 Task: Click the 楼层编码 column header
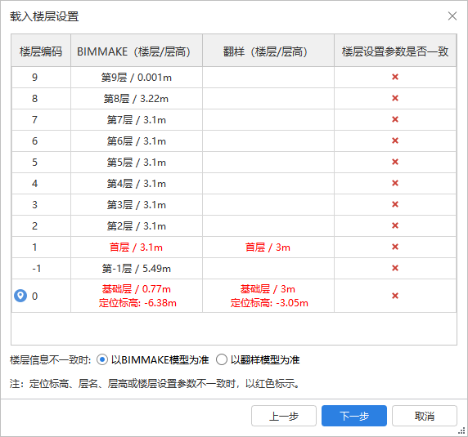pos(41,51)
